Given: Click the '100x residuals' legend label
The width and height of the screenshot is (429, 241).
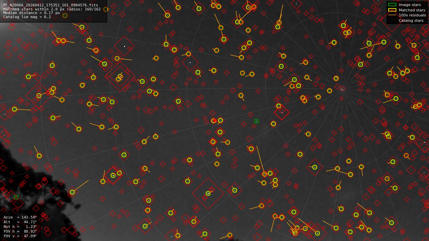Looking at the screenshot, I should click(x=412, y=15).
